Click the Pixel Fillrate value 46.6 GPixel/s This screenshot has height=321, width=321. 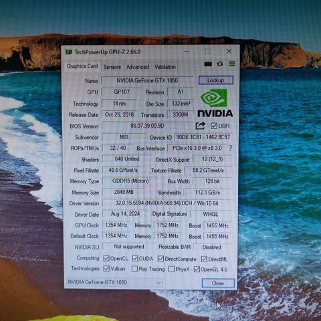pos(123,170)
